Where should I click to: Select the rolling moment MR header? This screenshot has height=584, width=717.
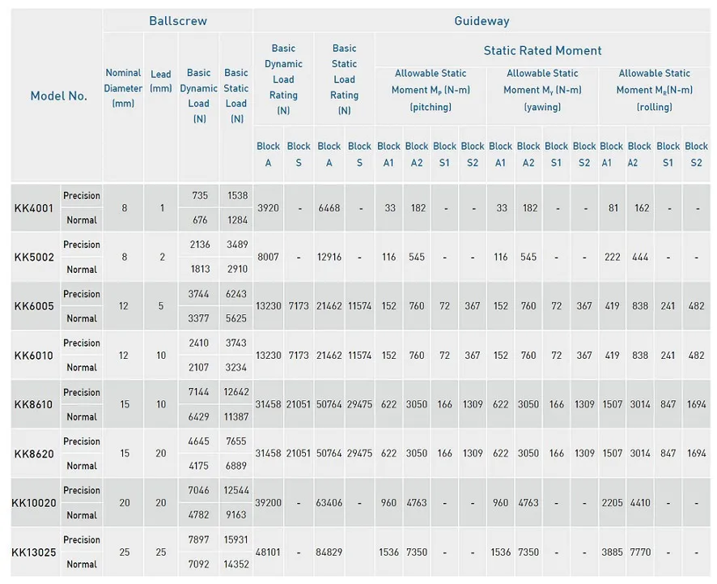tap(655, 90)
